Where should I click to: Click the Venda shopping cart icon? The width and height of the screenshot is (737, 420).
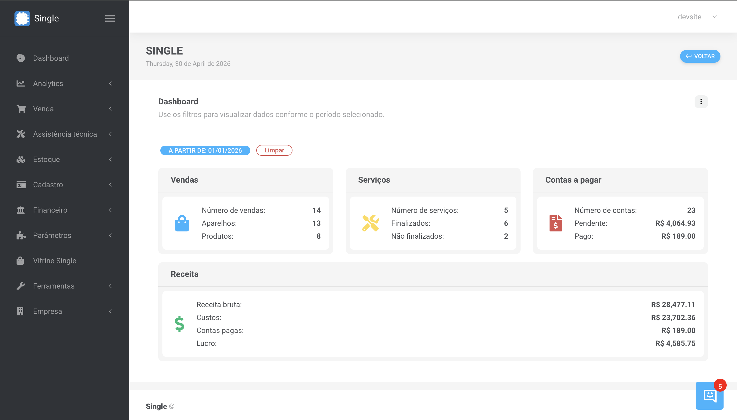click(x=21, y=109)
